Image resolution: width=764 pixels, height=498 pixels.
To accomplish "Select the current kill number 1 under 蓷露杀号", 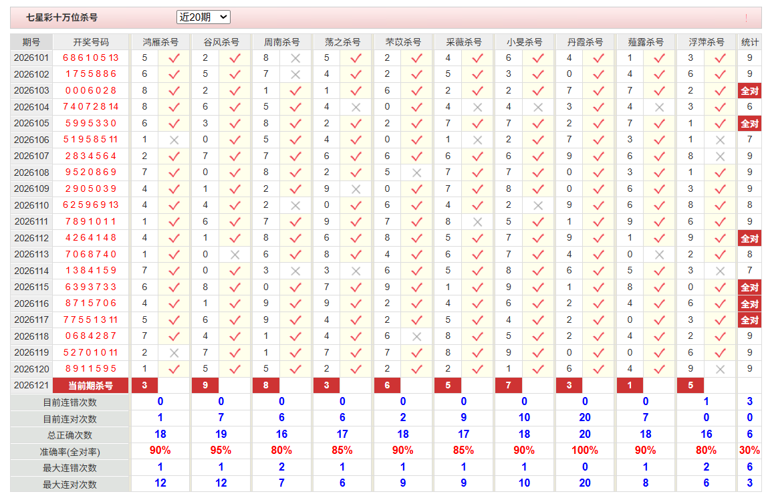I will coord(630,386).
